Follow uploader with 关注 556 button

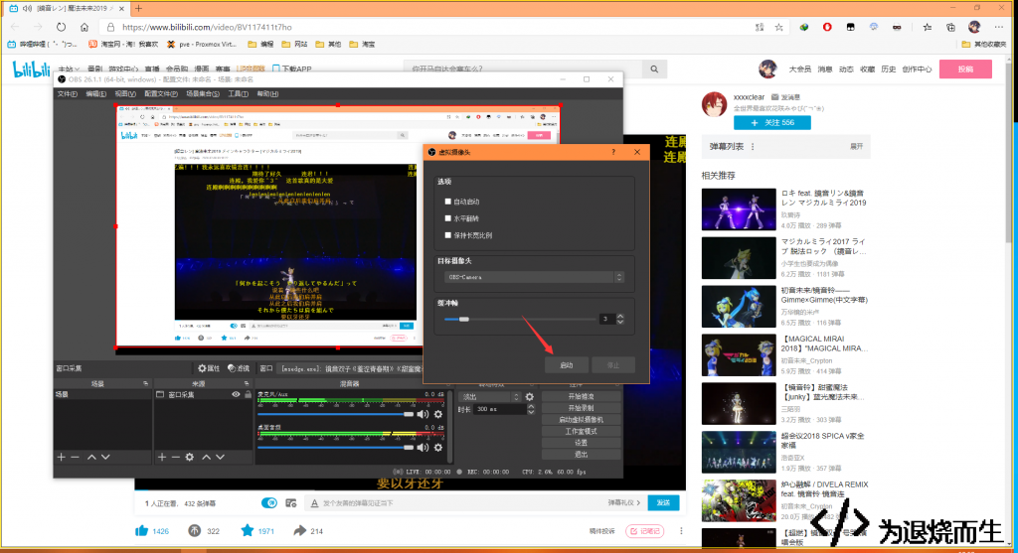click(771, 122)
